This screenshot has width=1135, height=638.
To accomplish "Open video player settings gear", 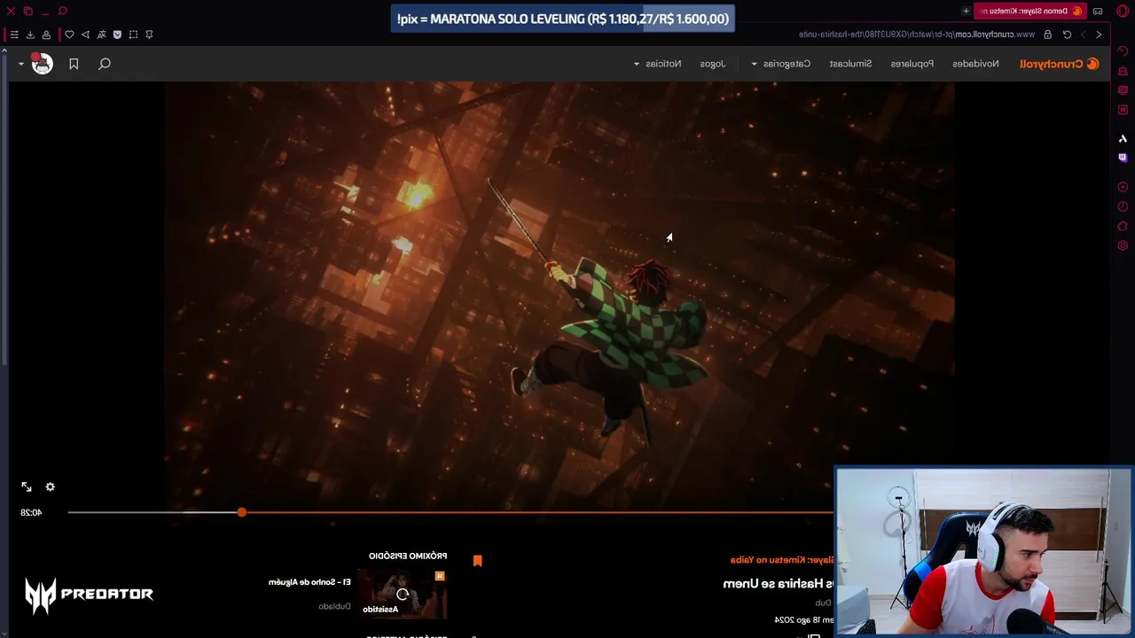I will tap(50, 486).
